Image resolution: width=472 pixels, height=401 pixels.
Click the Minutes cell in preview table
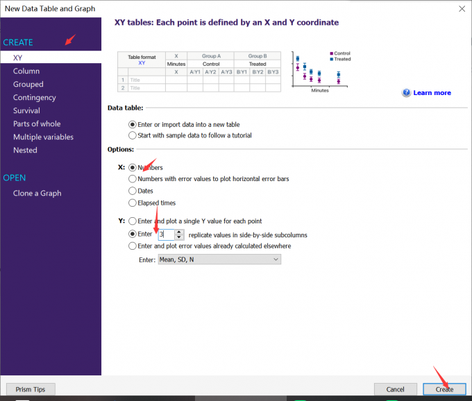point(176,64)
